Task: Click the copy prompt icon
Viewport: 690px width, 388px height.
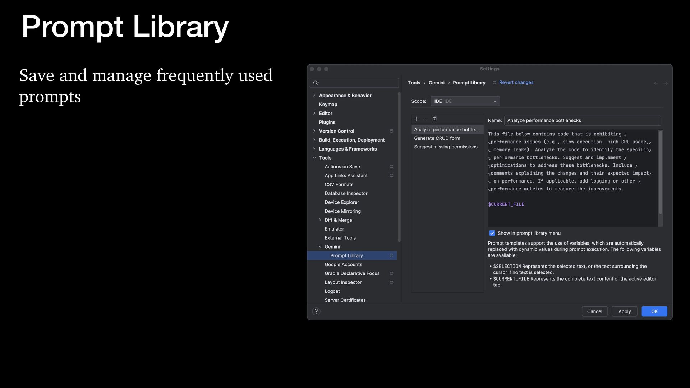Action: pyautogui.click(x=434, y=119)
